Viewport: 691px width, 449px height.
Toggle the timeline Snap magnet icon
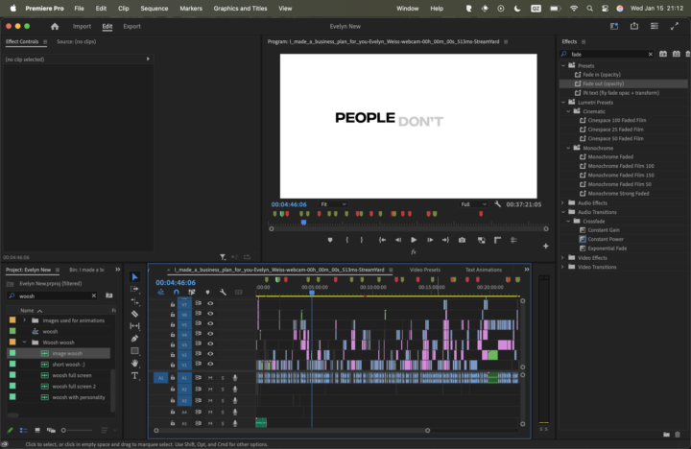pos(176,293)
